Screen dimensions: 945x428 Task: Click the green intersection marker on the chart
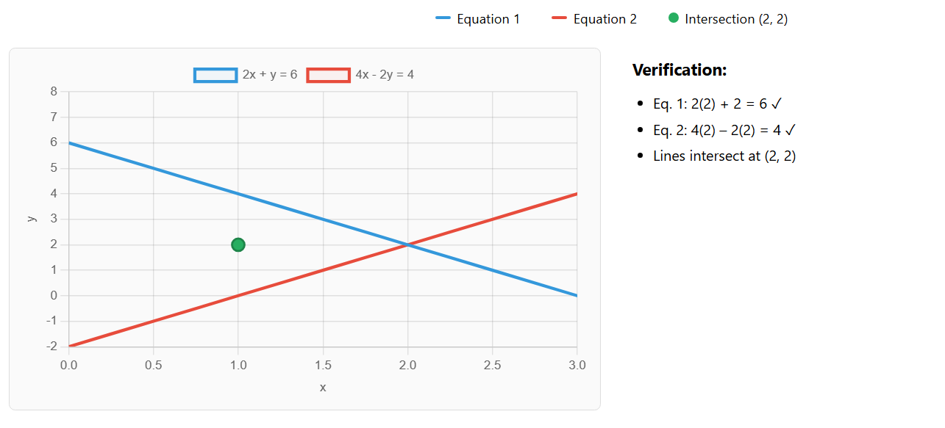[238, 244]
